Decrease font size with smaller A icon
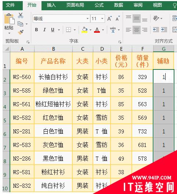The image size is (177, 194). point(118,19)
